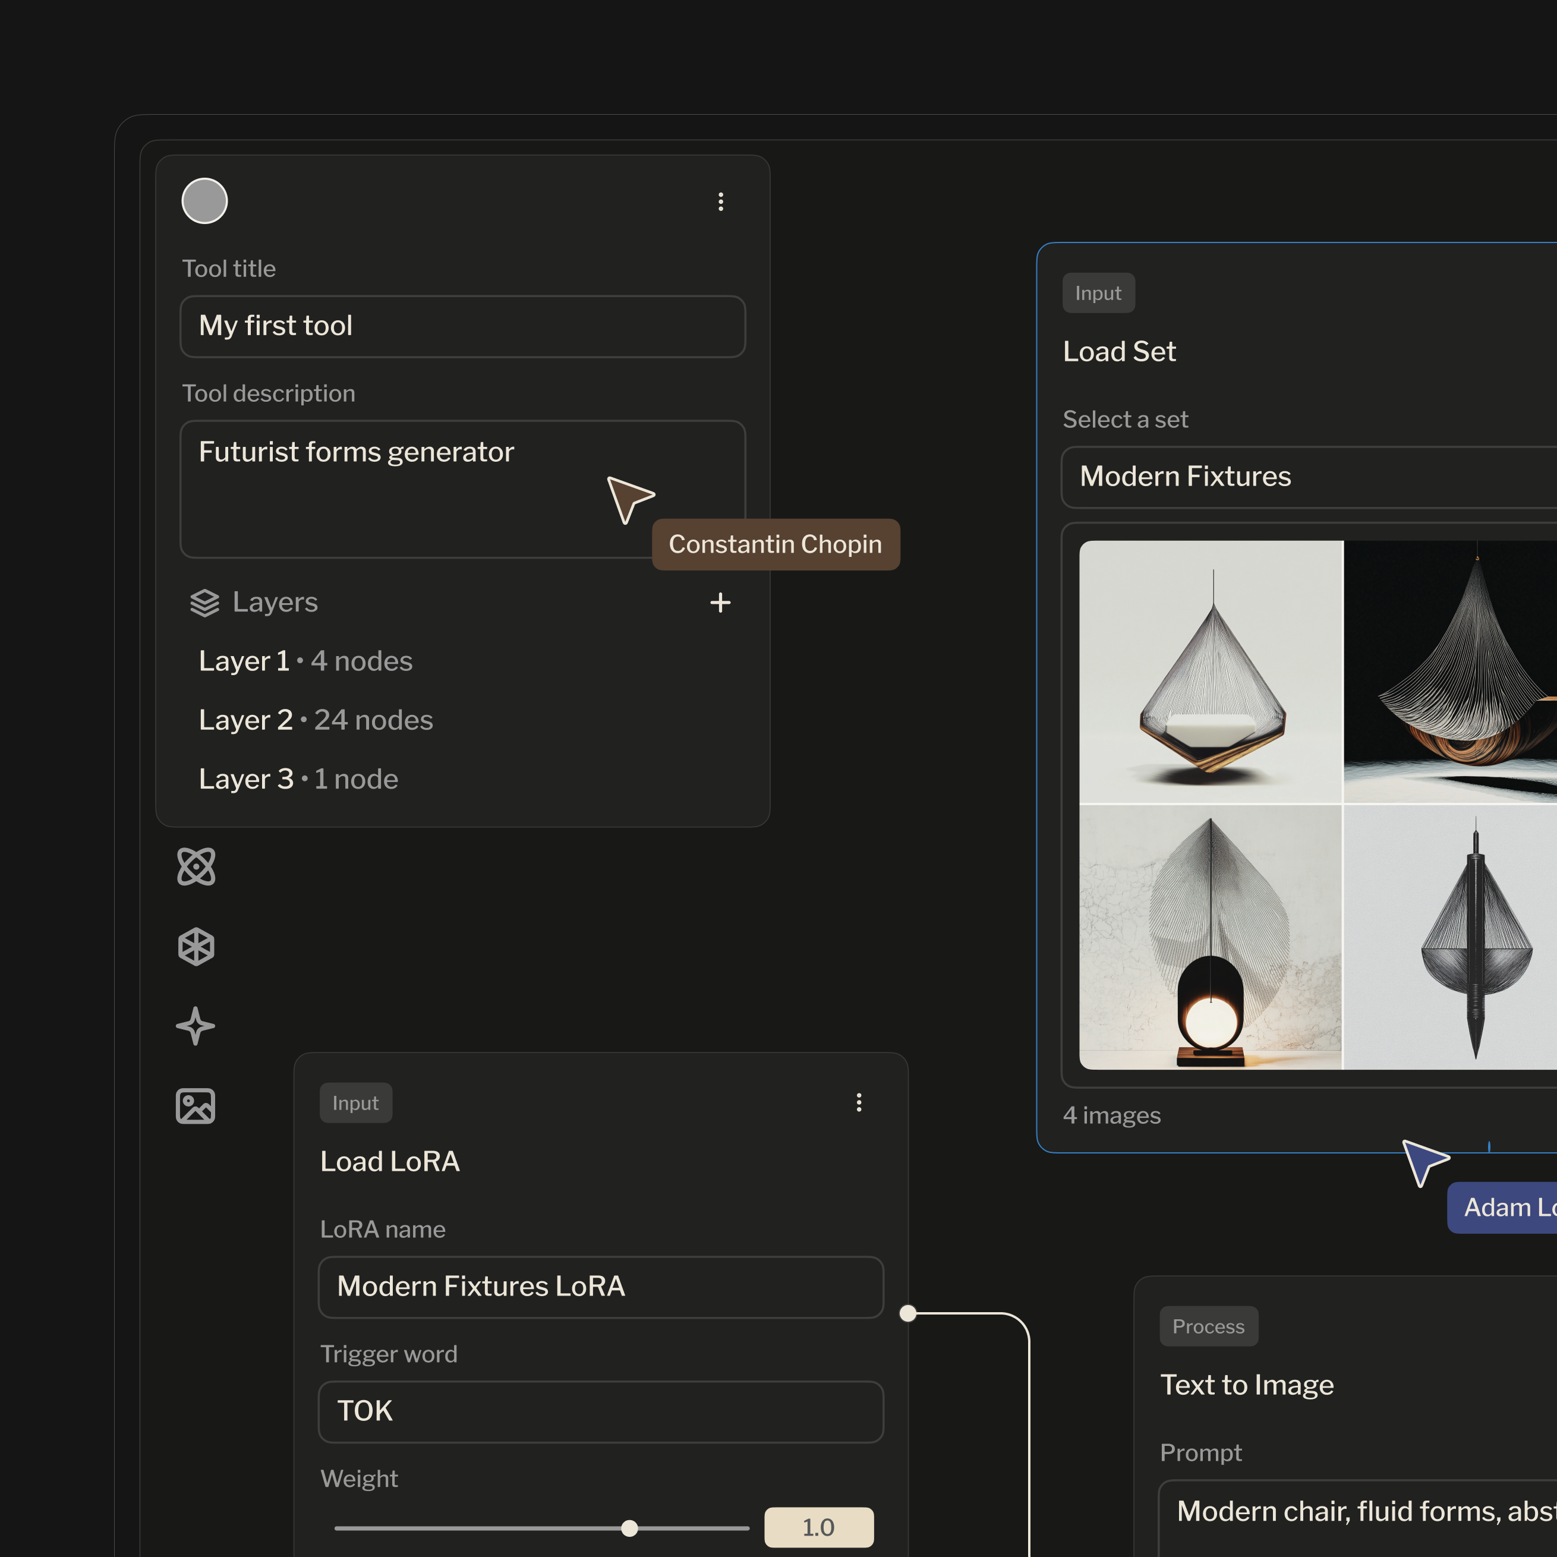Viewport: 1557px width, 1557px height.
Task: Click the Load LoRA output connector dot
Action: tap(908, 1313)
